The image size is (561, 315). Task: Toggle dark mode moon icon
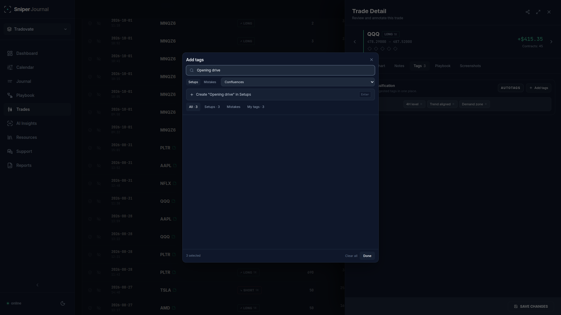pyautogui.click(x=63, y=303)
